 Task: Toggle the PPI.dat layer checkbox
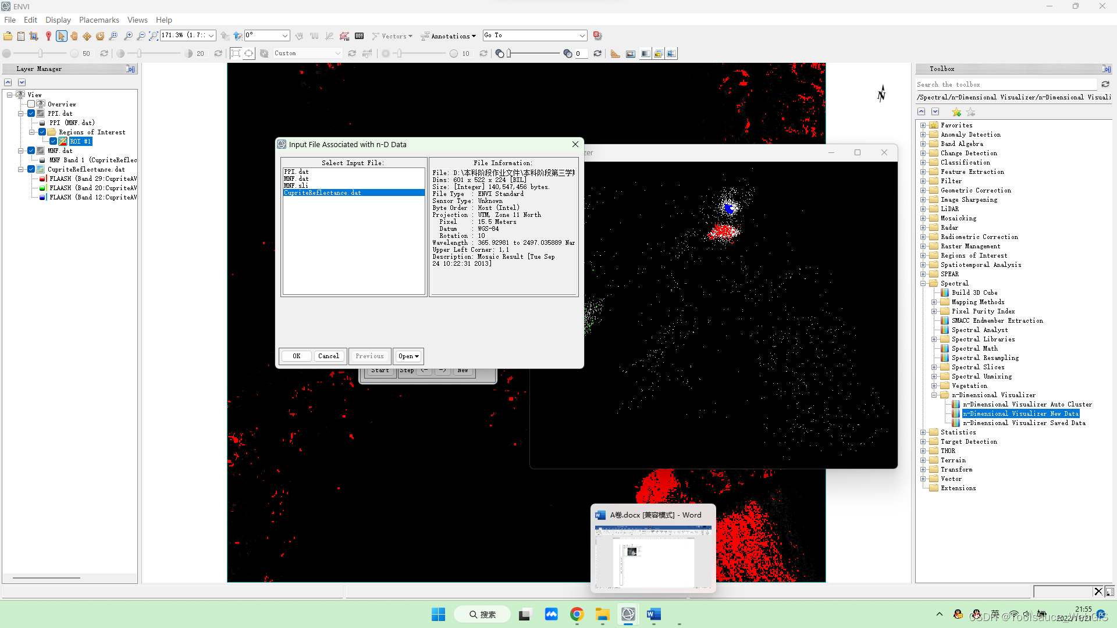[31, 113]
